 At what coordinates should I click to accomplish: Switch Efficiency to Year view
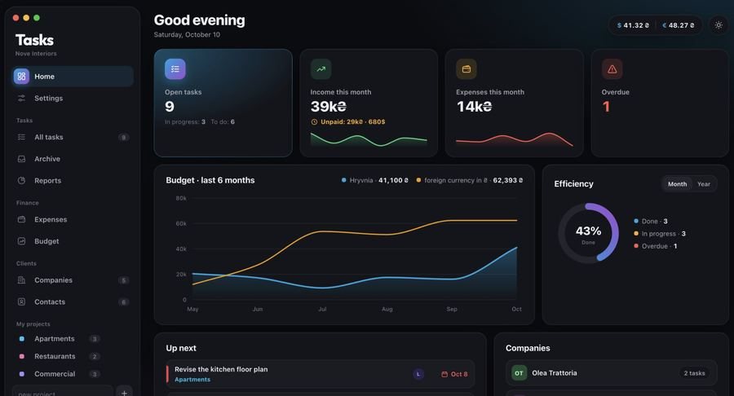(704, 184)
